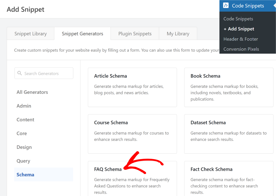Image resolution: width=276 pixels, height=196 pixels.
Task: Click the 'Create custom snippets' description text
Action: [x=116, y=50]
